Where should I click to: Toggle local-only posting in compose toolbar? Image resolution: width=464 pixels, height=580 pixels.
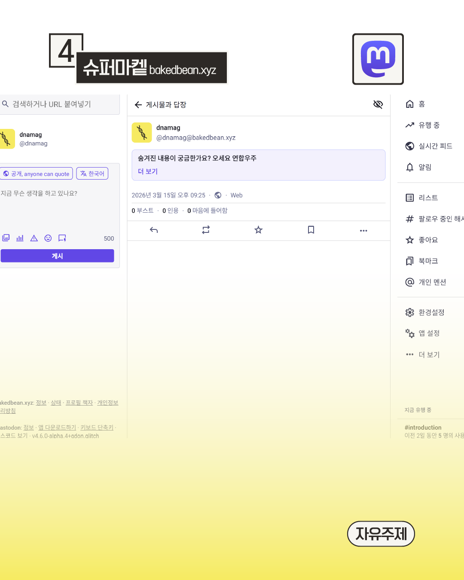pos(62,238)
